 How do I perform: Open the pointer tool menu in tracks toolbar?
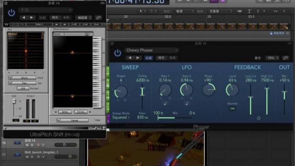pos(142,11)
